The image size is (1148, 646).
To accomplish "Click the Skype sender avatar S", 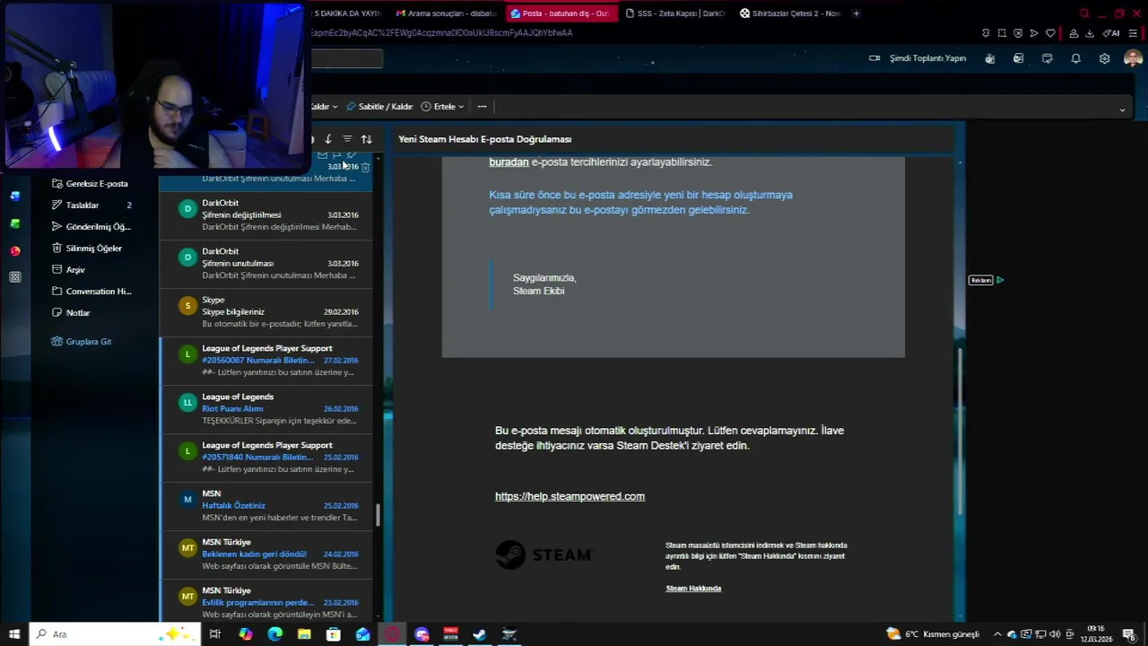I will click(x=187, y=306).
